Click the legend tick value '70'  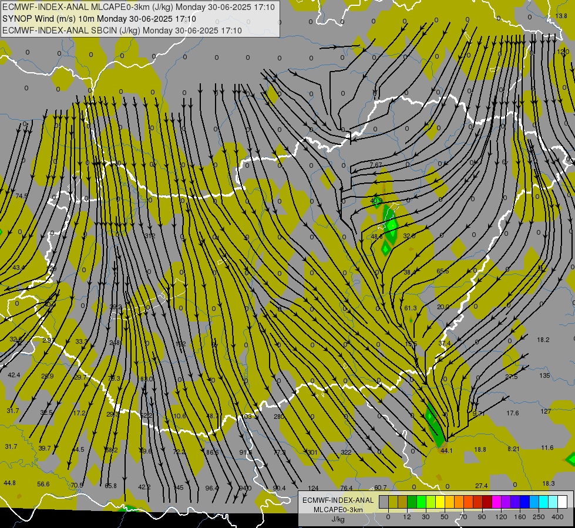coord(463,517)
